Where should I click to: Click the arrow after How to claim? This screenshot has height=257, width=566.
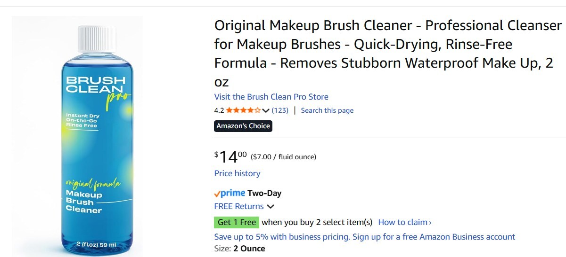point(430,222)
